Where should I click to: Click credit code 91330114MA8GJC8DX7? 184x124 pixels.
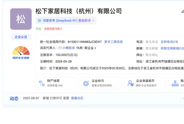point(85,42)
